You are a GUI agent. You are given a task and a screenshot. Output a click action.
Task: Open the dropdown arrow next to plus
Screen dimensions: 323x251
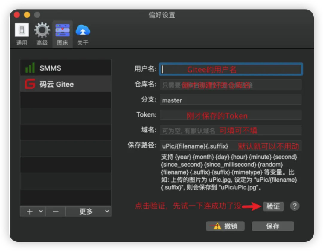41,211
